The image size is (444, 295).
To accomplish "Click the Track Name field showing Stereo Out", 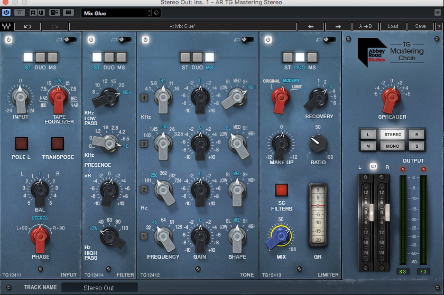I will point(100,288).
